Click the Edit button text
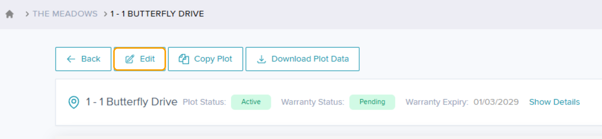 tap(147, 59)
